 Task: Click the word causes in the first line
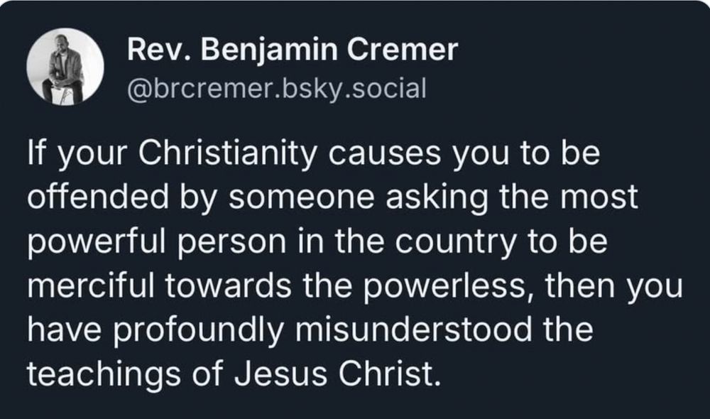coord(384,154)
